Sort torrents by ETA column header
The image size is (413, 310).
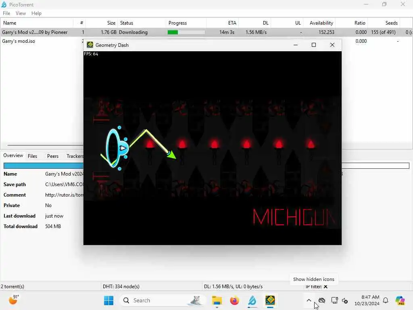[222, 23]
